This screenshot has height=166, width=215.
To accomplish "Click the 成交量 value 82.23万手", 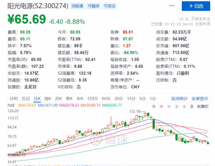I will click(x=182, y=32).
